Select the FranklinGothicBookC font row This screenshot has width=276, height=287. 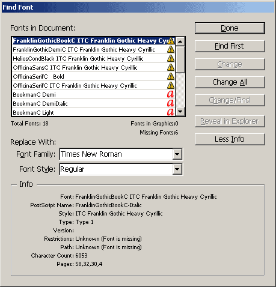pos(93,41)
